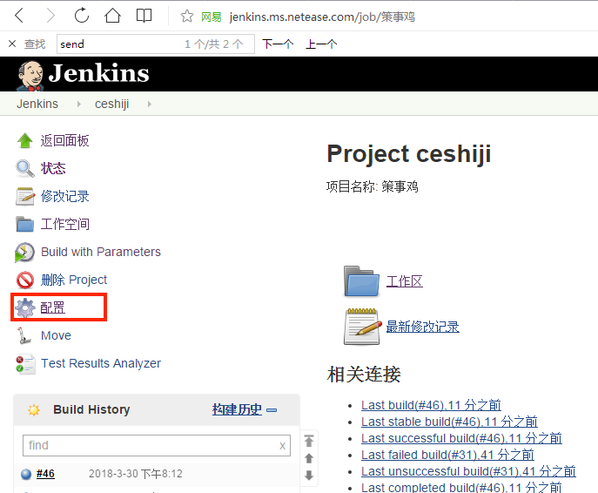Expand arrow after Jenkins breadcrumb
Screen dimensions: 598x493
click(78, 104)
